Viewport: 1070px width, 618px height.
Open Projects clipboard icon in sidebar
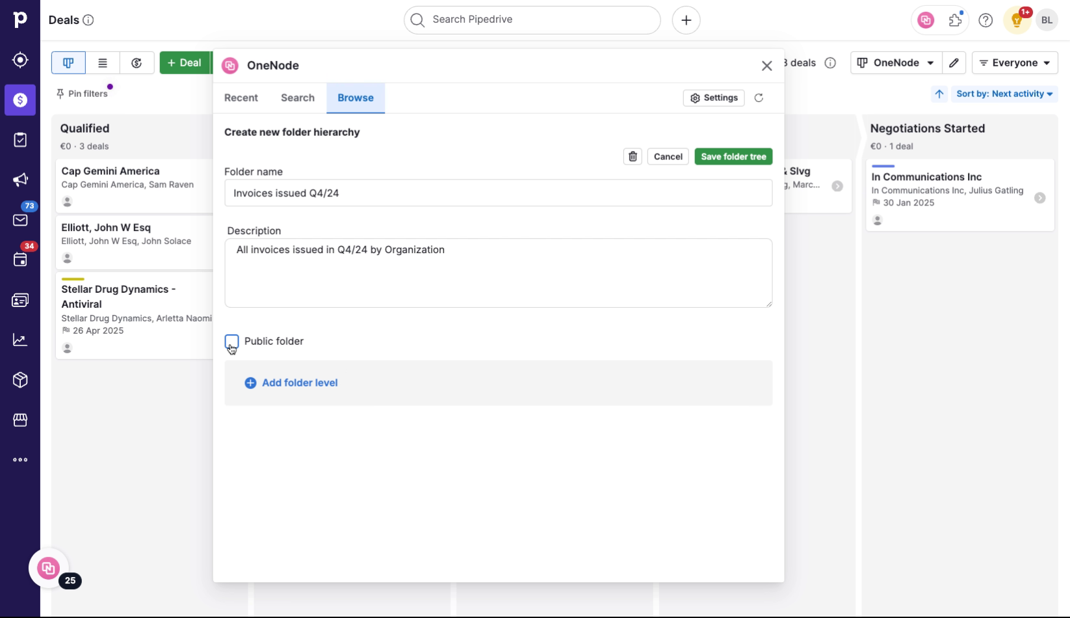tap(20, 140)
